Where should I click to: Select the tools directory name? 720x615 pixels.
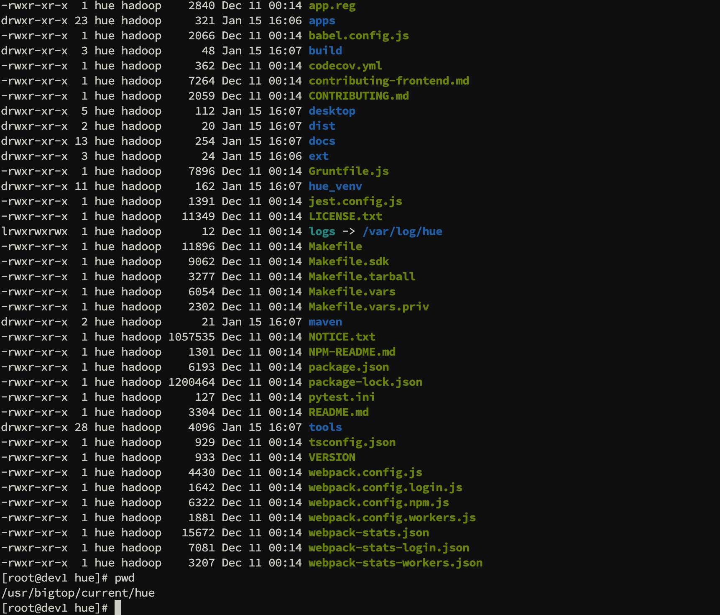pos(325,428)
